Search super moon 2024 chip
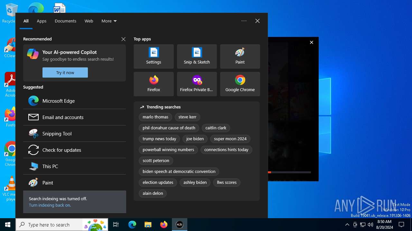 coord(230,139)
